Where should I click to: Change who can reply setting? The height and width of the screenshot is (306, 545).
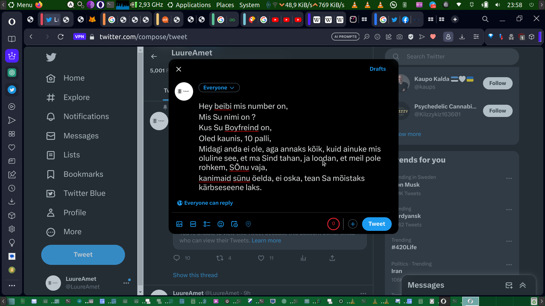point(205,203)
